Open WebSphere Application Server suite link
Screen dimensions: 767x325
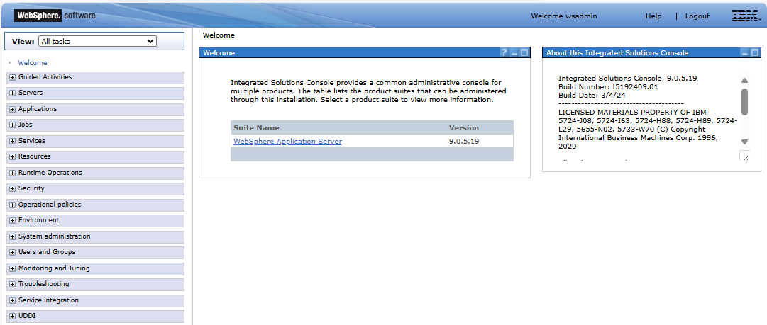coord(287,142)
